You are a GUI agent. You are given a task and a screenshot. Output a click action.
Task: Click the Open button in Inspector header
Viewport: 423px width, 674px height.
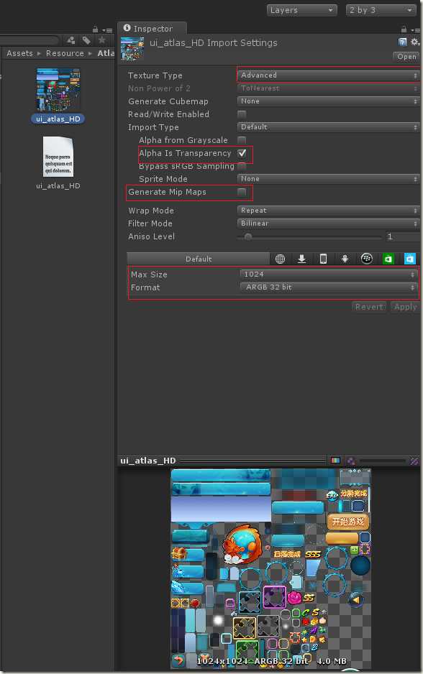pyautogui.click(x=406, y=57)
